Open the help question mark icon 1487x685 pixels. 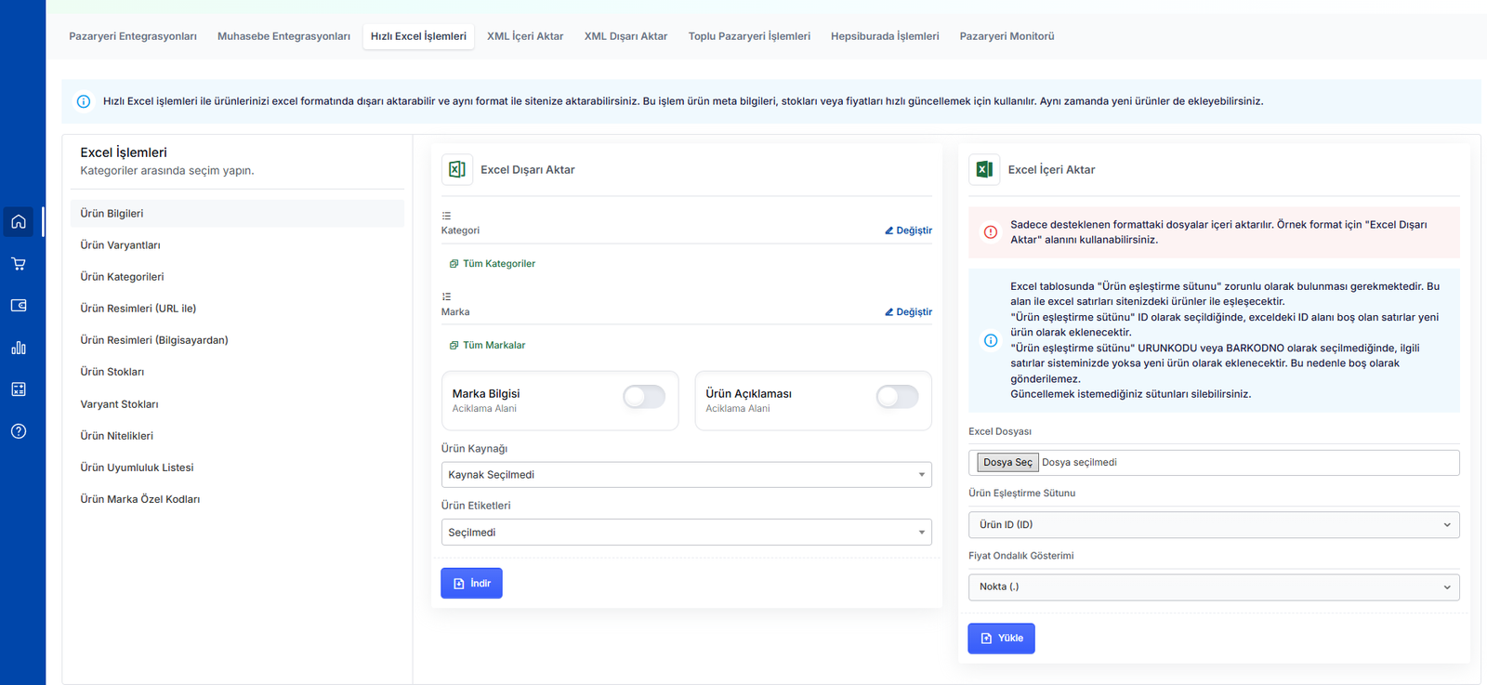click(x=19, y=431)
